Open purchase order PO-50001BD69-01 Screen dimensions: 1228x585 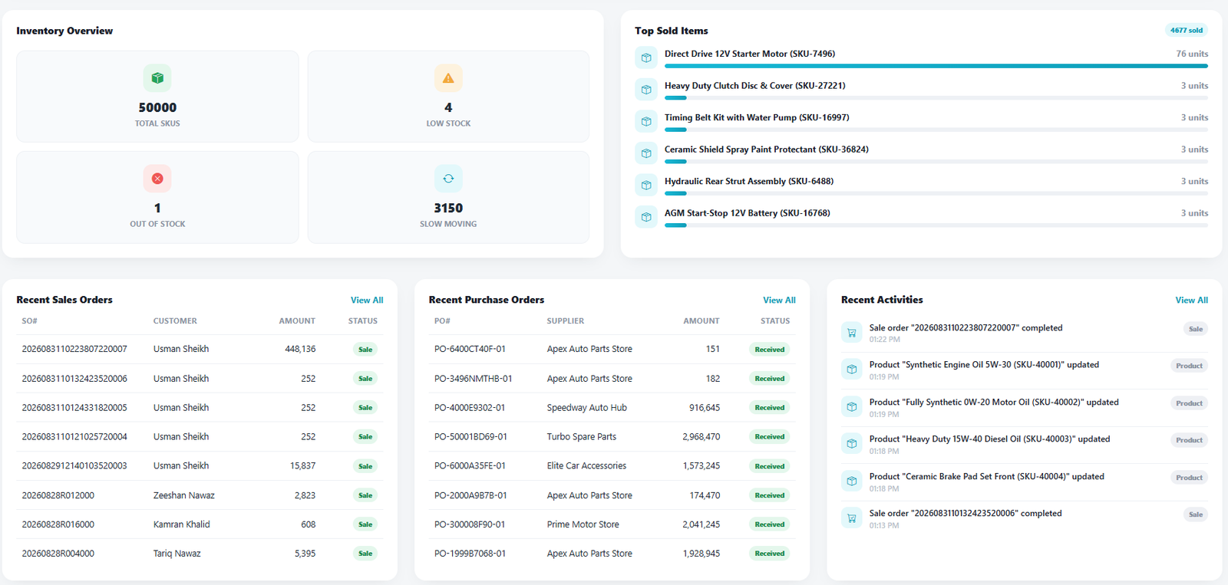(x=470, y=436)
